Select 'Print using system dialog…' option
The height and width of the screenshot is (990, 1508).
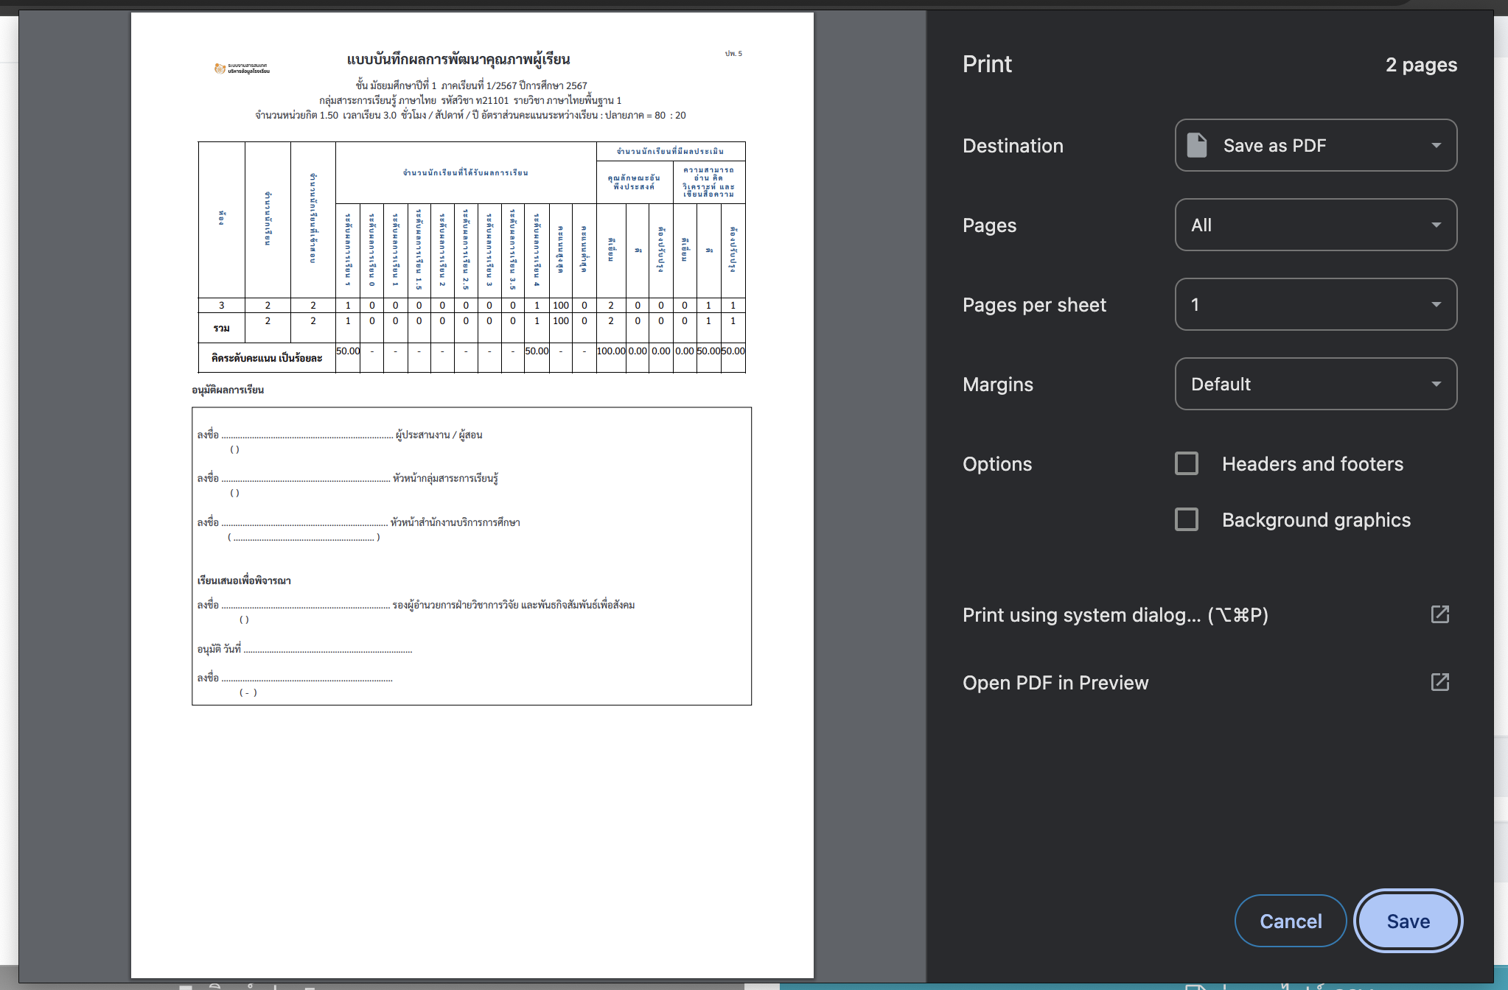click(x=1114, y=615)
